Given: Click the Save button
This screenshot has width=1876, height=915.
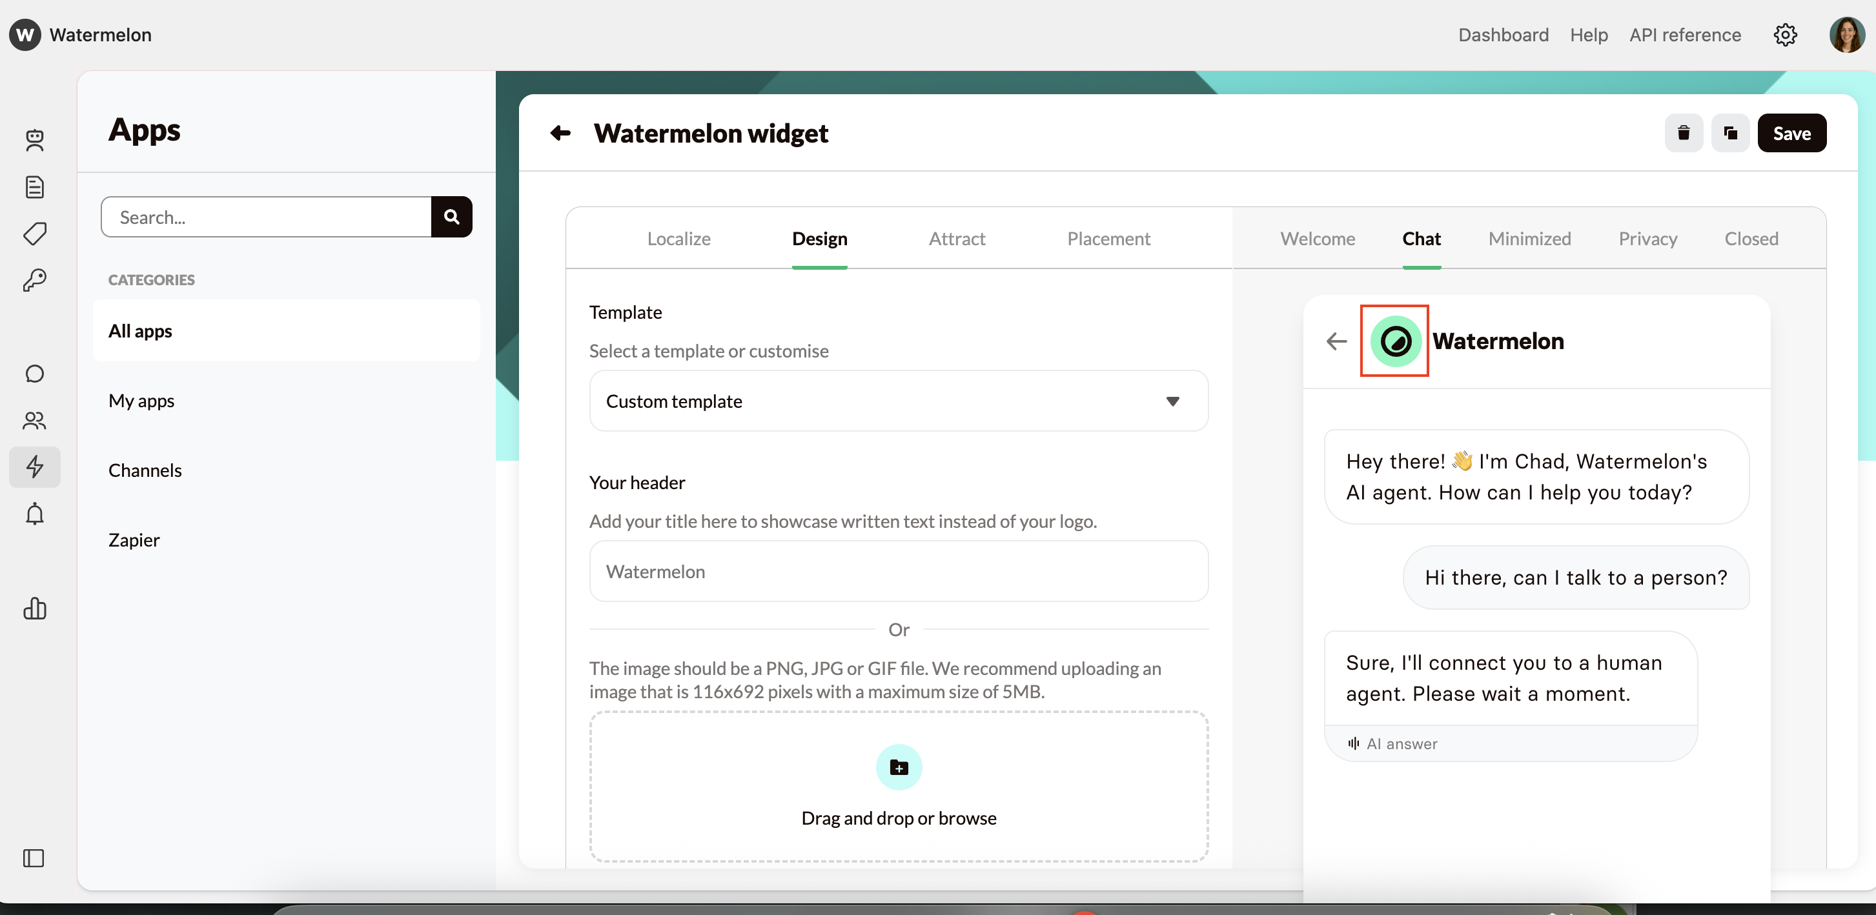Looking at the screenshot, I should click(1791, 133).
